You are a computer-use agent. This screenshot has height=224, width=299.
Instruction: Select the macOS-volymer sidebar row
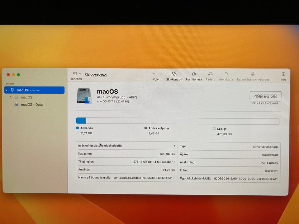34,90
